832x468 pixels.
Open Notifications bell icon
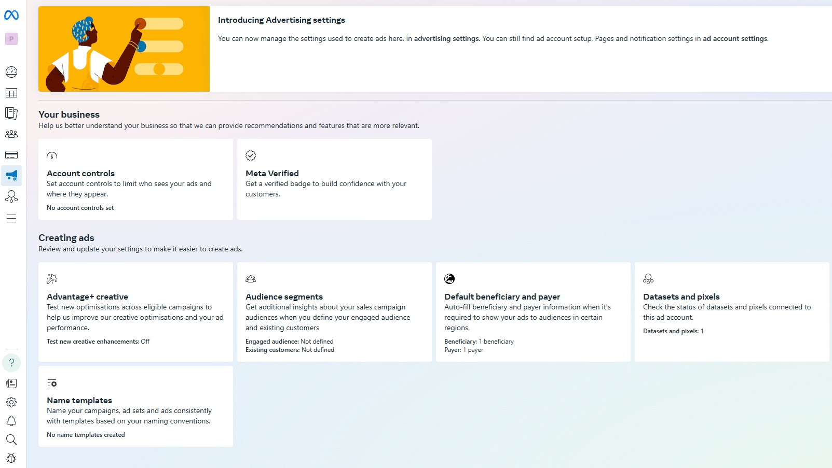pyautogui.click(x=11, y=421)
